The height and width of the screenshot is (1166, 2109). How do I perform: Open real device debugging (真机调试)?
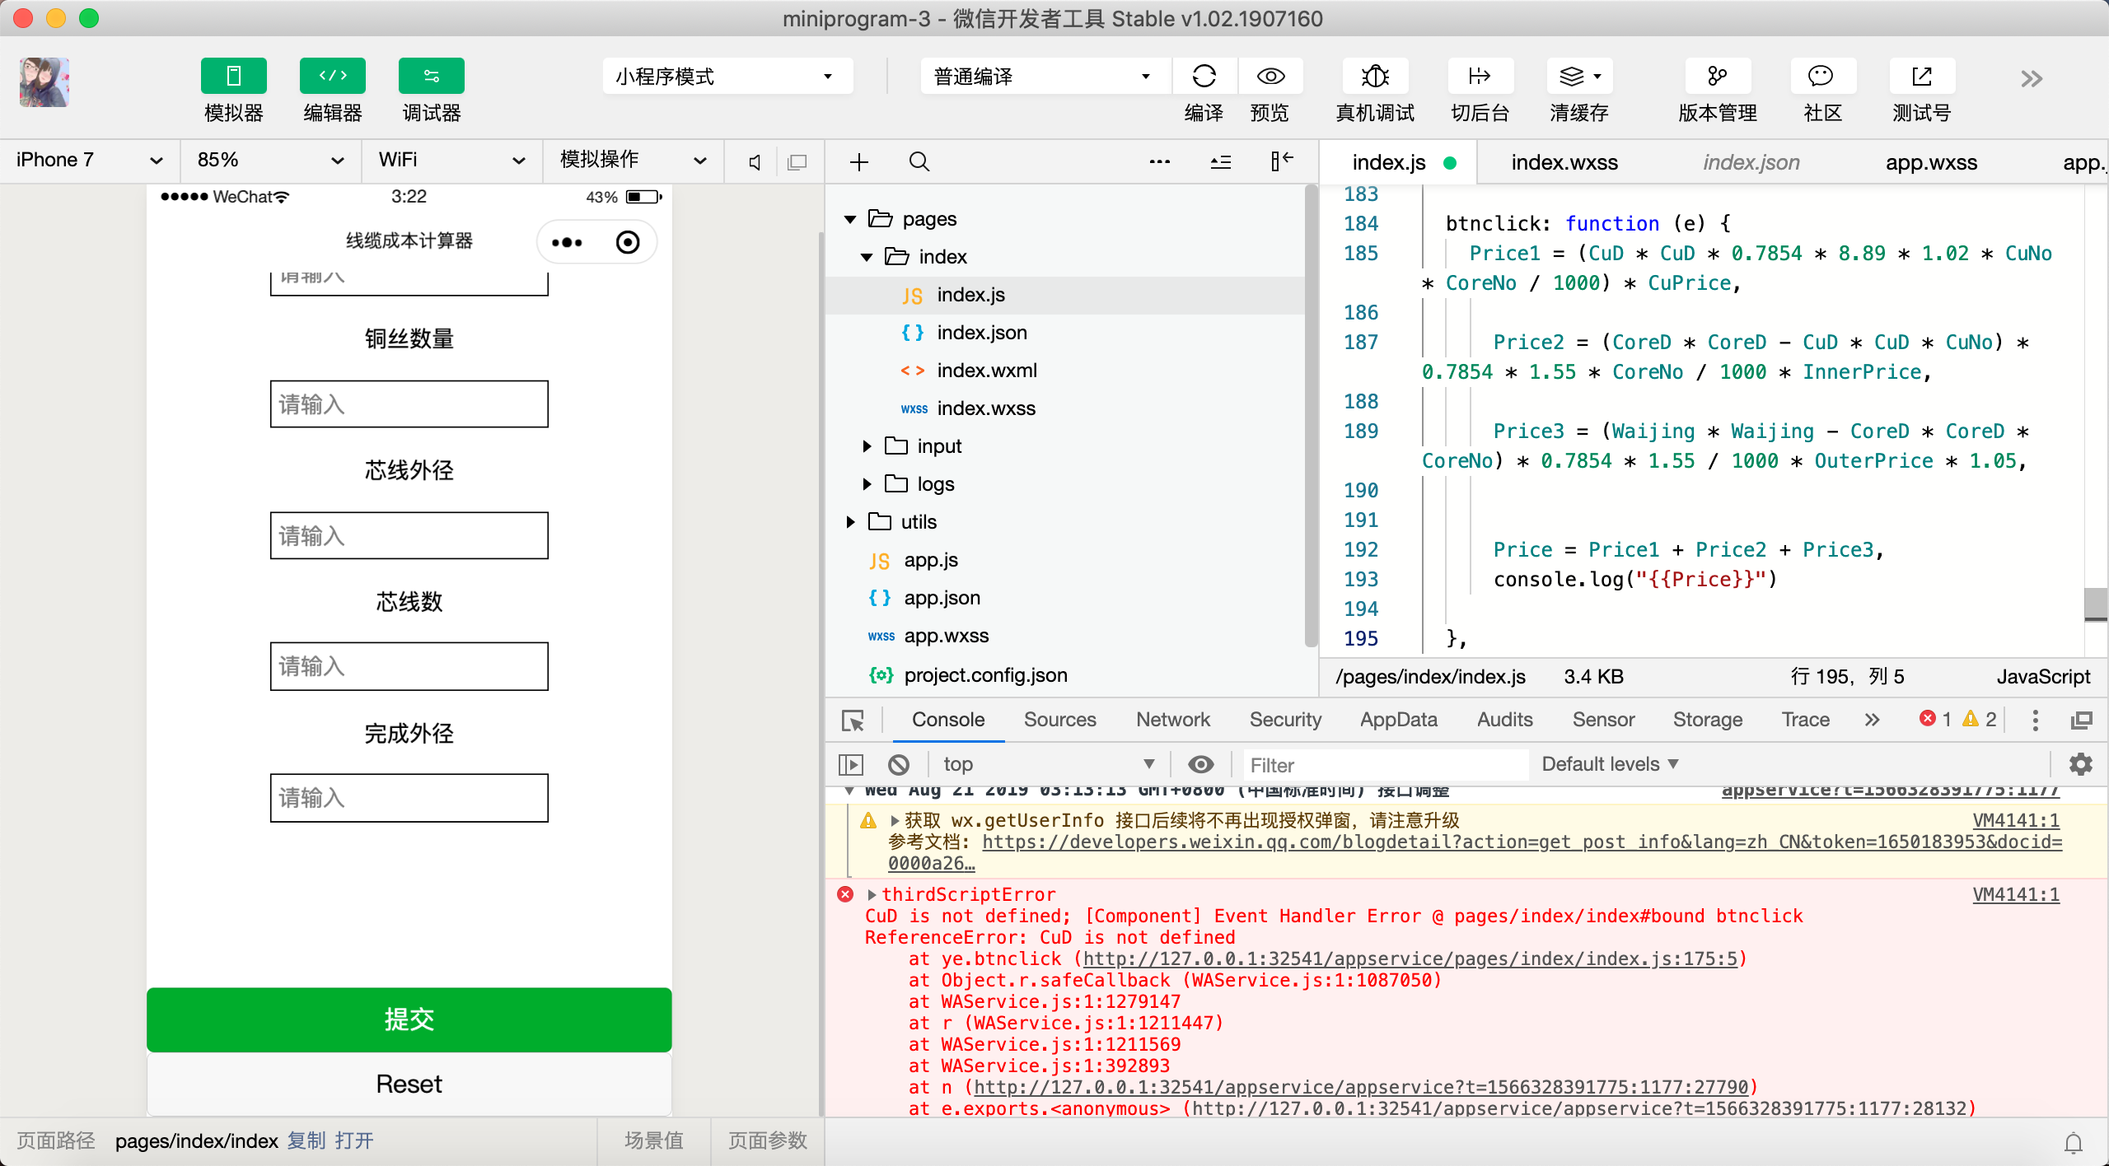(x=1374, y=77)
